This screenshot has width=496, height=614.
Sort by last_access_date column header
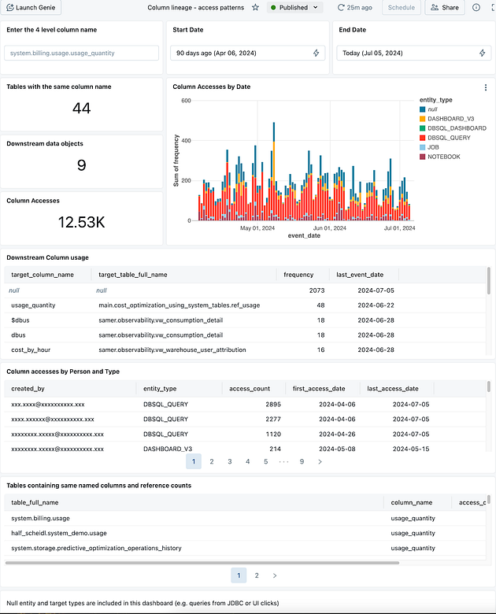click(393, 388)
